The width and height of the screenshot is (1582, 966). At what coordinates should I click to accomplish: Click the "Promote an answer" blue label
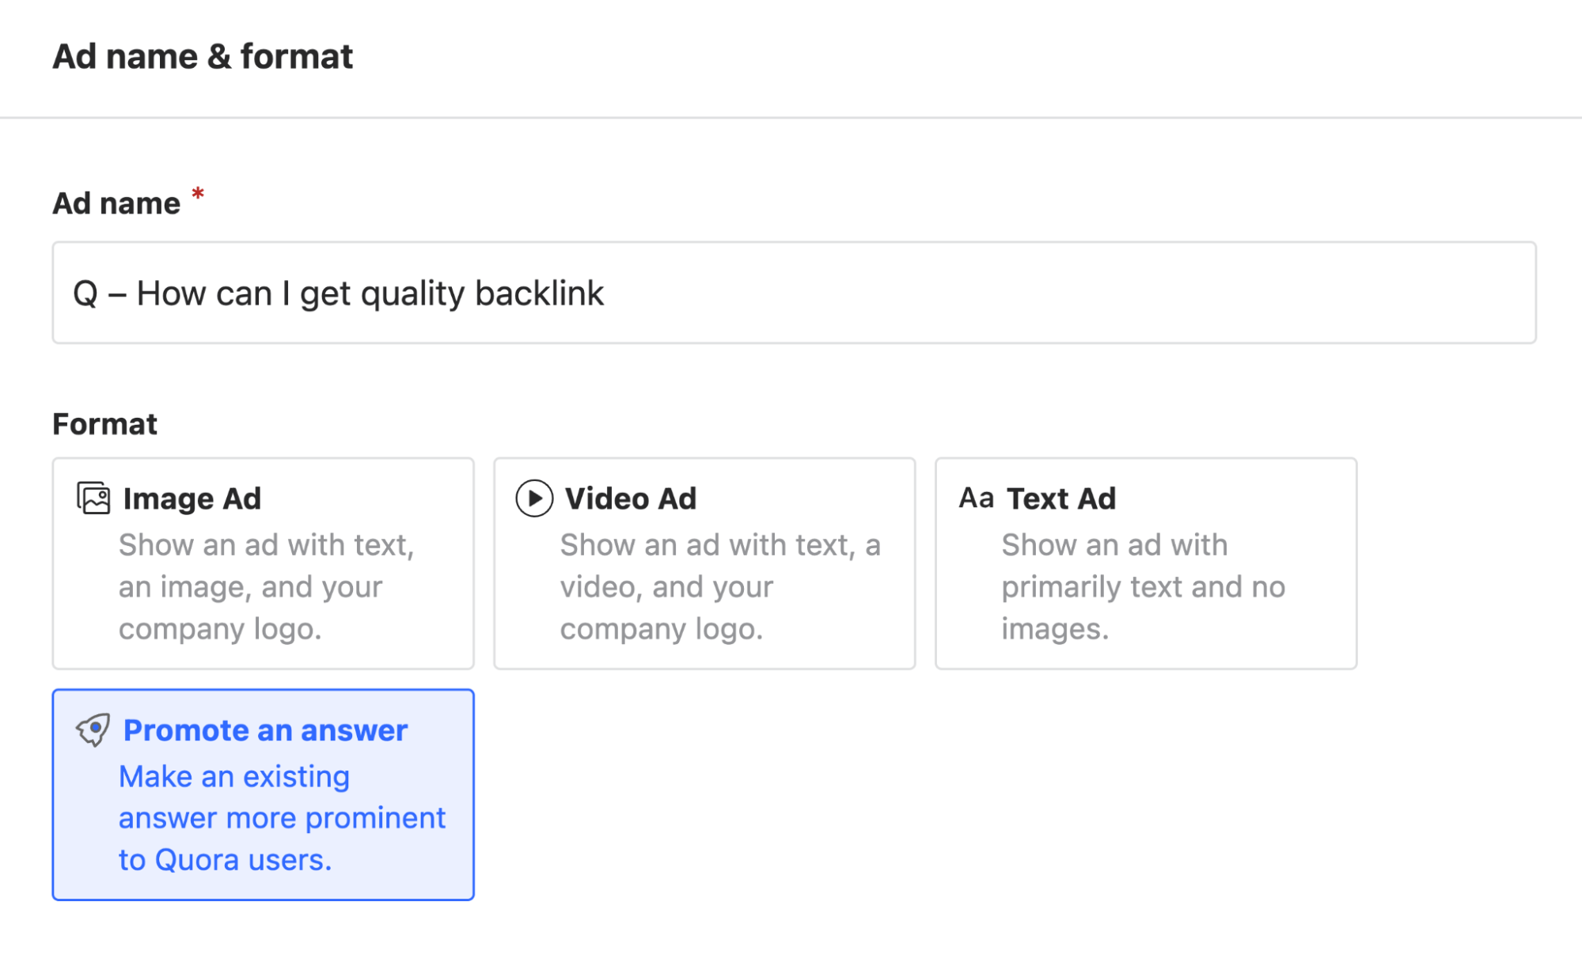[265, 730]
